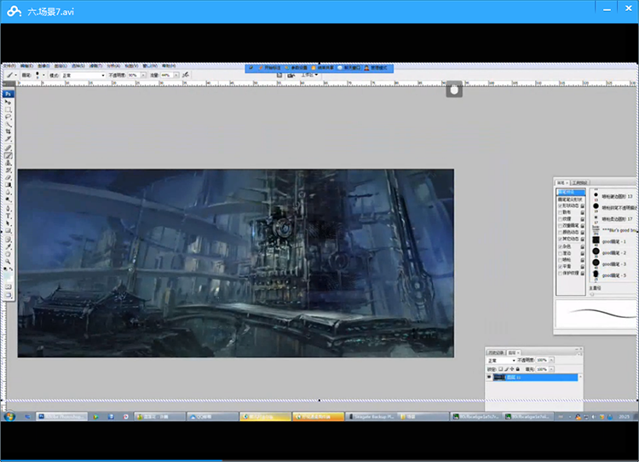This screenshot has height=462, width=639.
Task: Hide layer 图层 11 with its eye icon
Action: click(489, 377)
